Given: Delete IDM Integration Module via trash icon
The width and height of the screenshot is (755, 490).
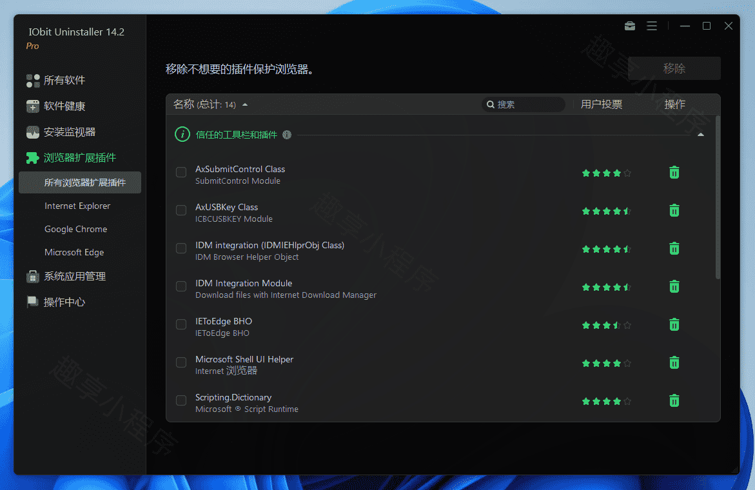Looking at the screenshot, I should pyautogui.click(x=674, y=286).
